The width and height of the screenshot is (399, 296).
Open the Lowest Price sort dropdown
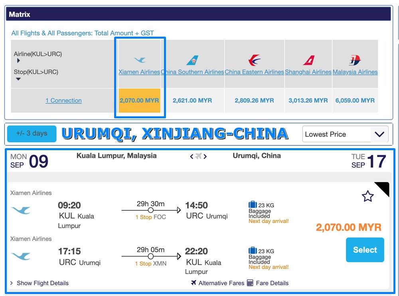click(x=345, y=134)
